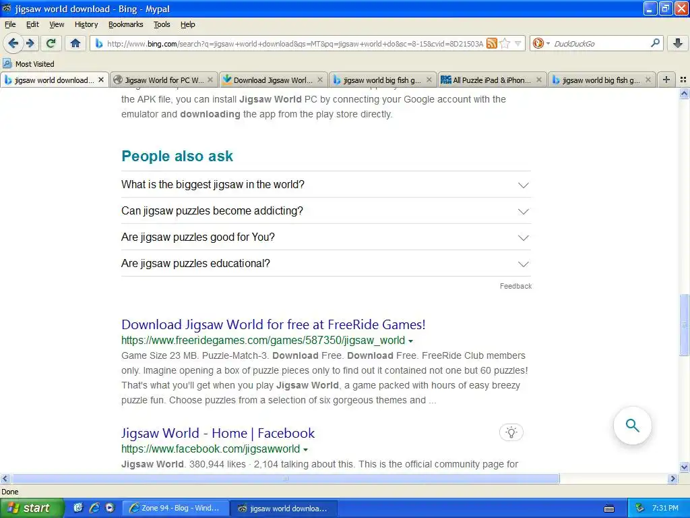Screen dimensions: 690x518
Task: Switch to Zone 94 - Blog taskbar window
Action: pos(176,509)
